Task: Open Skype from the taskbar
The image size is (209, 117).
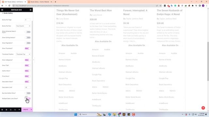Action: coord(110,114)
